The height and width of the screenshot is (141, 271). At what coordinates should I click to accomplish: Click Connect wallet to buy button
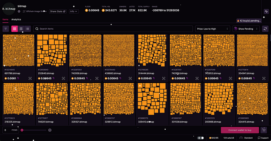pos(240,130)
